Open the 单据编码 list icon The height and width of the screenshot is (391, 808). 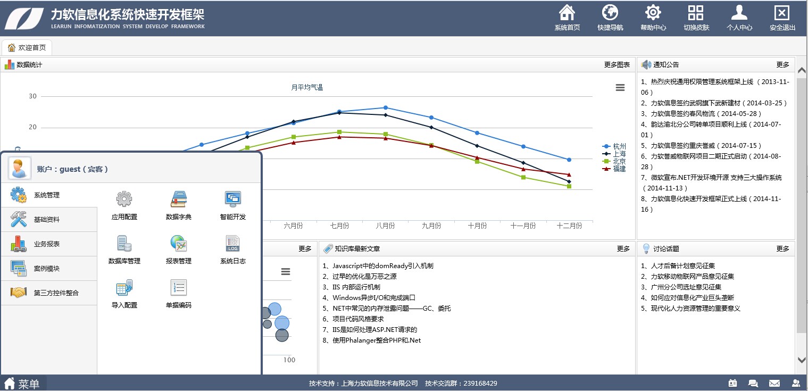179,287
